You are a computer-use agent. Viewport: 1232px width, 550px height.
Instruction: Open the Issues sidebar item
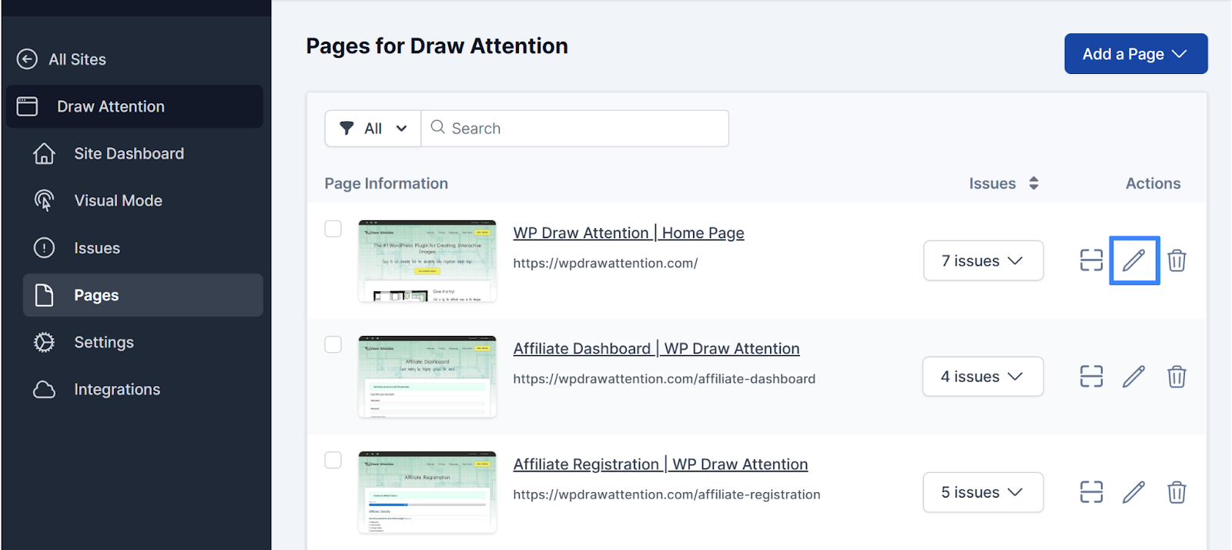coord(97,248)
